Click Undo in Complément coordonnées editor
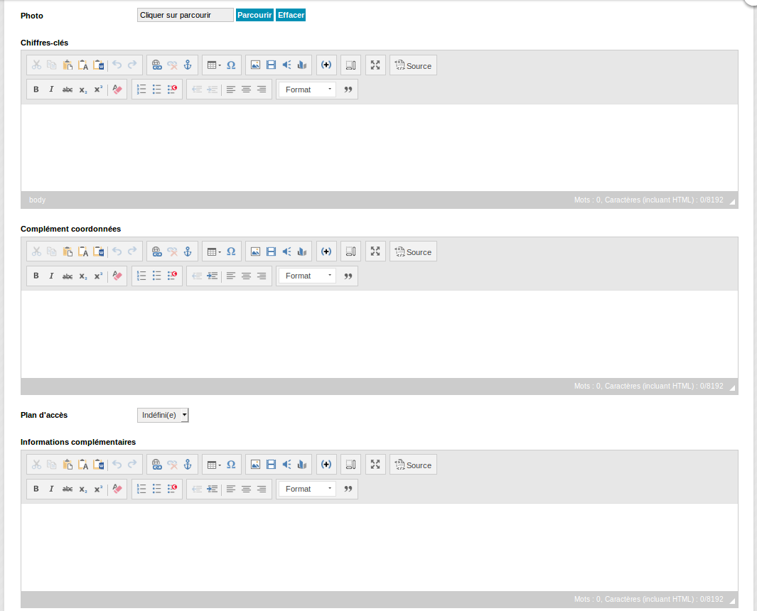 click(x=117, y=252)
